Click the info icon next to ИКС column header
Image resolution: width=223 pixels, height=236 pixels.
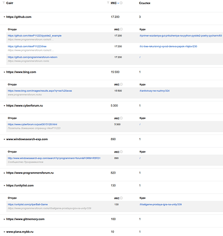point(121,3)
